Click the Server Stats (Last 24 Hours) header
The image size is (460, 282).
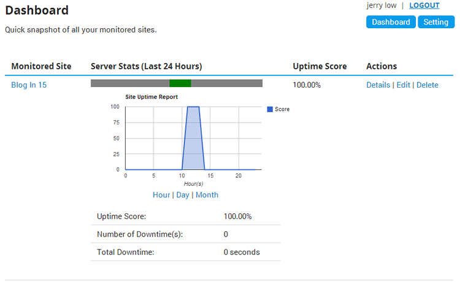(146, 66)
